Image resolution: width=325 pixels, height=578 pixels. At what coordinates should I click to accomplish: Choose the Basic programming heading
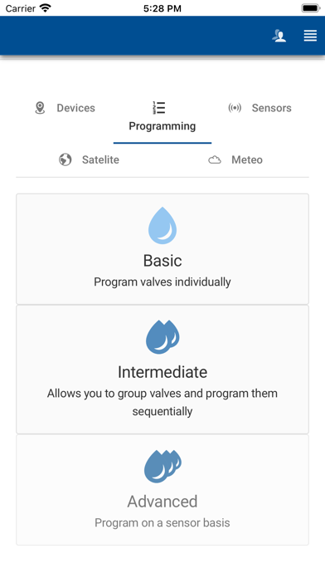tap(162, 261)
